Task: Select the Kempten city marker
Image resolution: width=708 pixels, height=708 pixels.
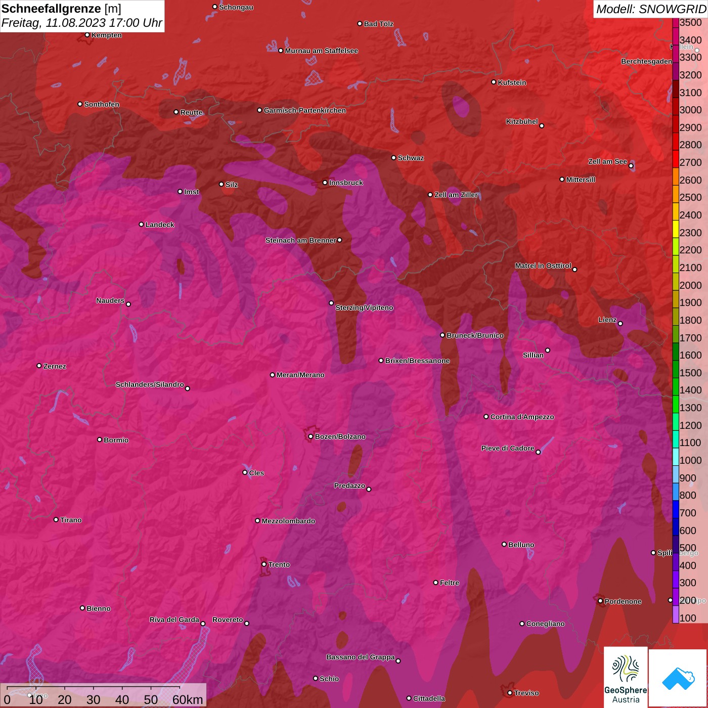Action: coord(87,35)
